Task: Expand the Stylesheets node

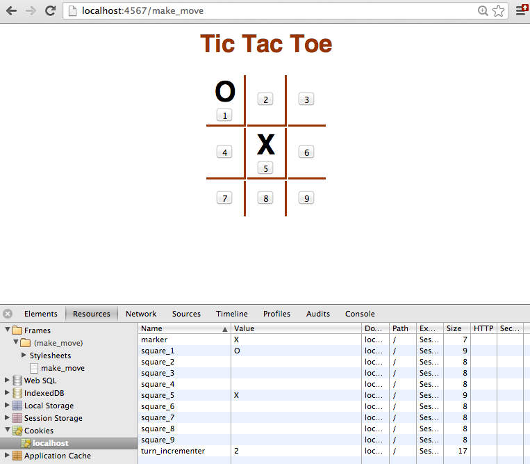Action: pos(24,355)
